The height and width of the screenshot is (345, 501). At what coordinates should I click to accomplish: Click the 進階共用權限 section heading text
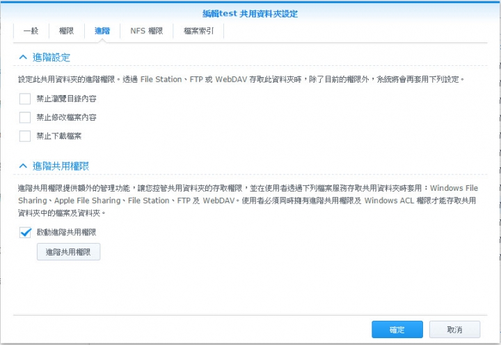(61, 166)
